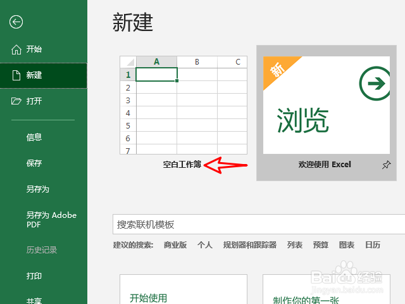Image resolution: width=405 pixels, height=304 pixels.
Task: Click the back arrow circle icon
Action: [16, 22]
